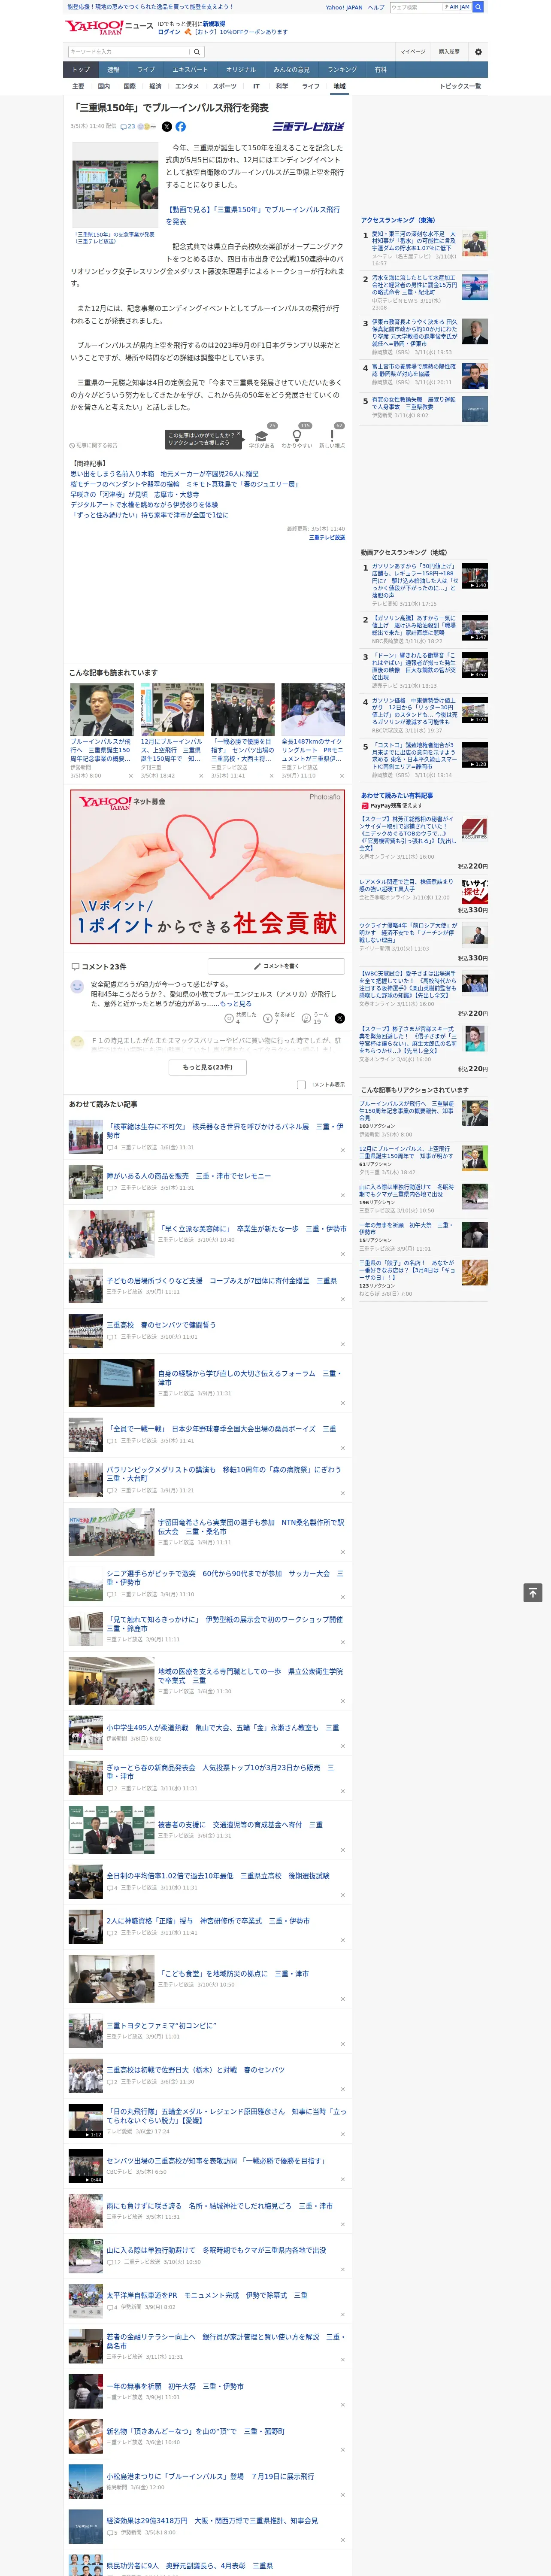Click the ログイン link
Image resolution: width=551 pixels, height=2576 pixels.
point(169,32)
